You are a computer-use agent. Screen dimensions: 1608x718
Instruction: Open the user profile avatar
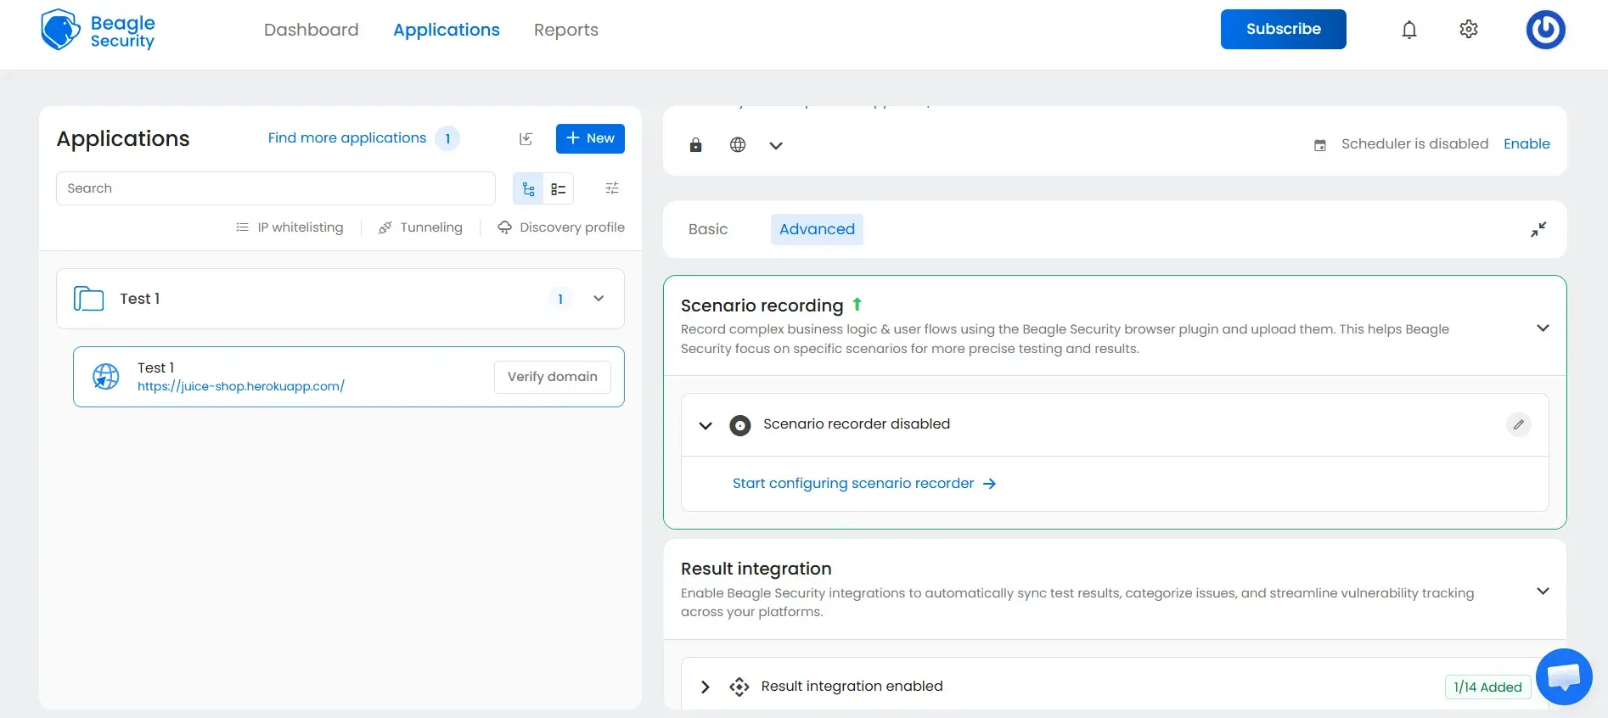click(x=1545, y=30)
